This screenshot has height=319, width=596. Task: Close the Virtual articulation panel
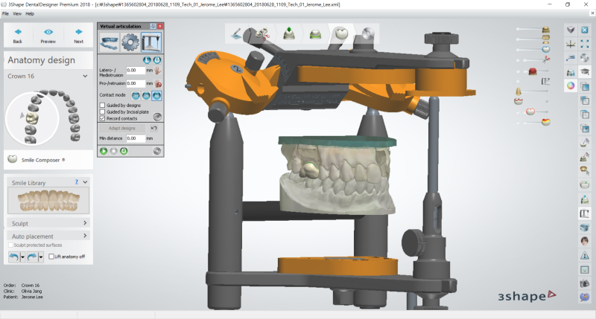point(160,26)
